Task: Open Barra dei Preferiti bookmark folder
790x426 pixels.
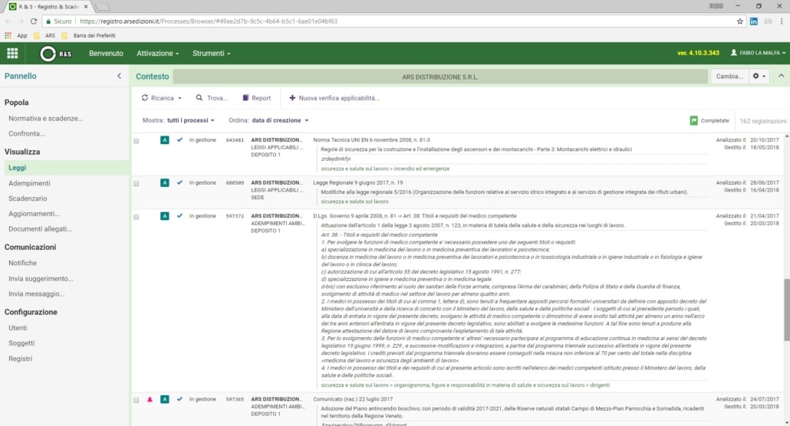Action: click(x=89, y=35)
